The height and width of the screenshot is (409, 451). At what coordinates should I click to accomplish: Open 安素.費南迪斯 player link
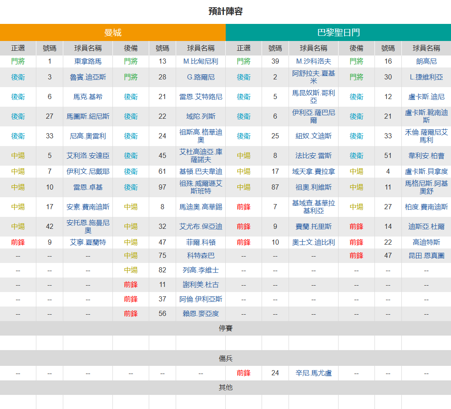point(88,207)
